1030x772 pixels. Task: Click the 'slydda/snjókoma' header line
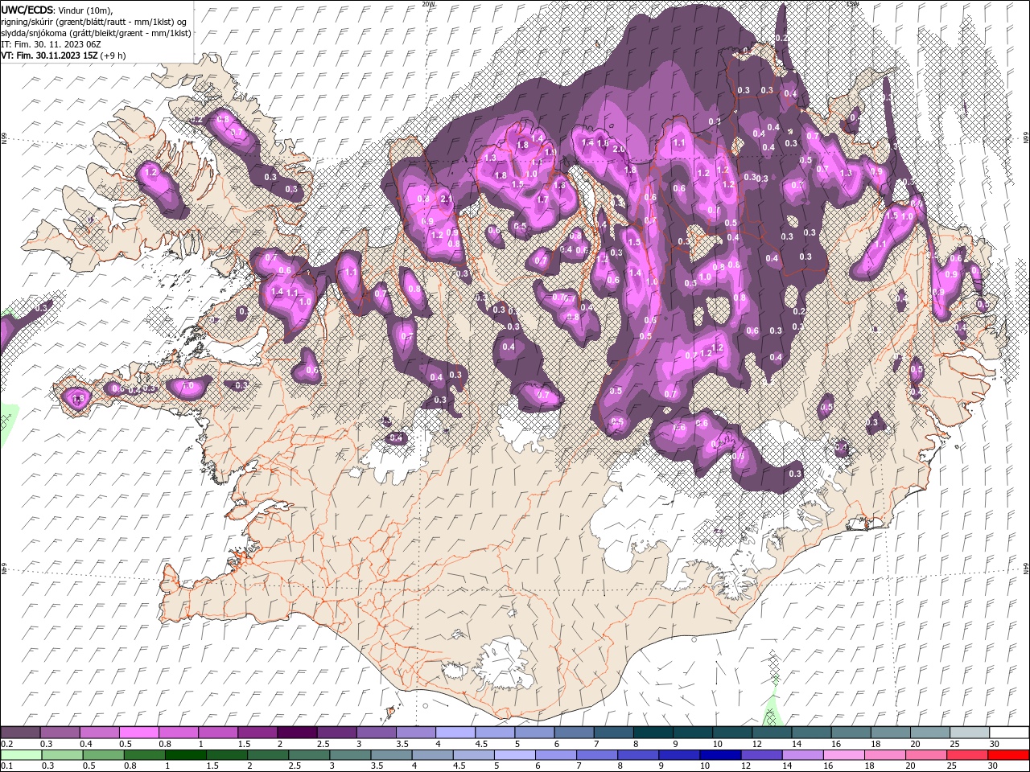[96, 32]
